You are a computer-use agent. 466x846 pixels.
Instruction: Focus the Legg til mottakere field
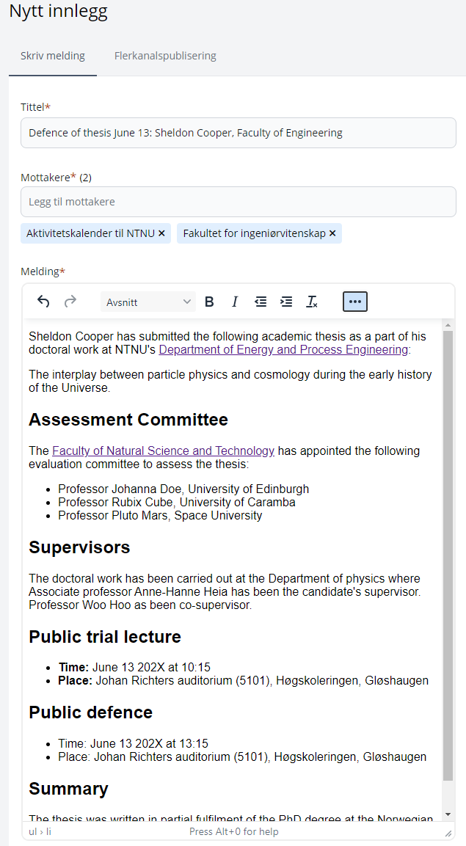click(239, 202)
